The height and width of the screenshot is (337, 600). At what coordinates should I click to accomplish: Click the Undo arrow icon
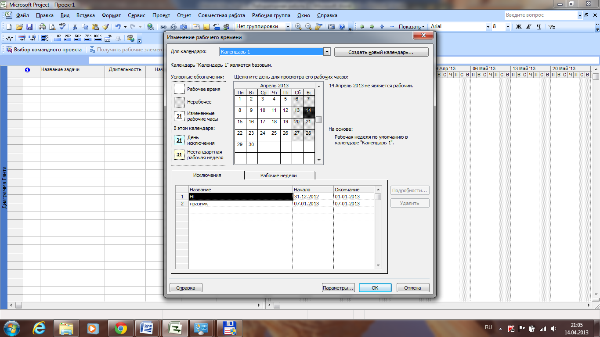pyautogui.click(x=118, y=27)
